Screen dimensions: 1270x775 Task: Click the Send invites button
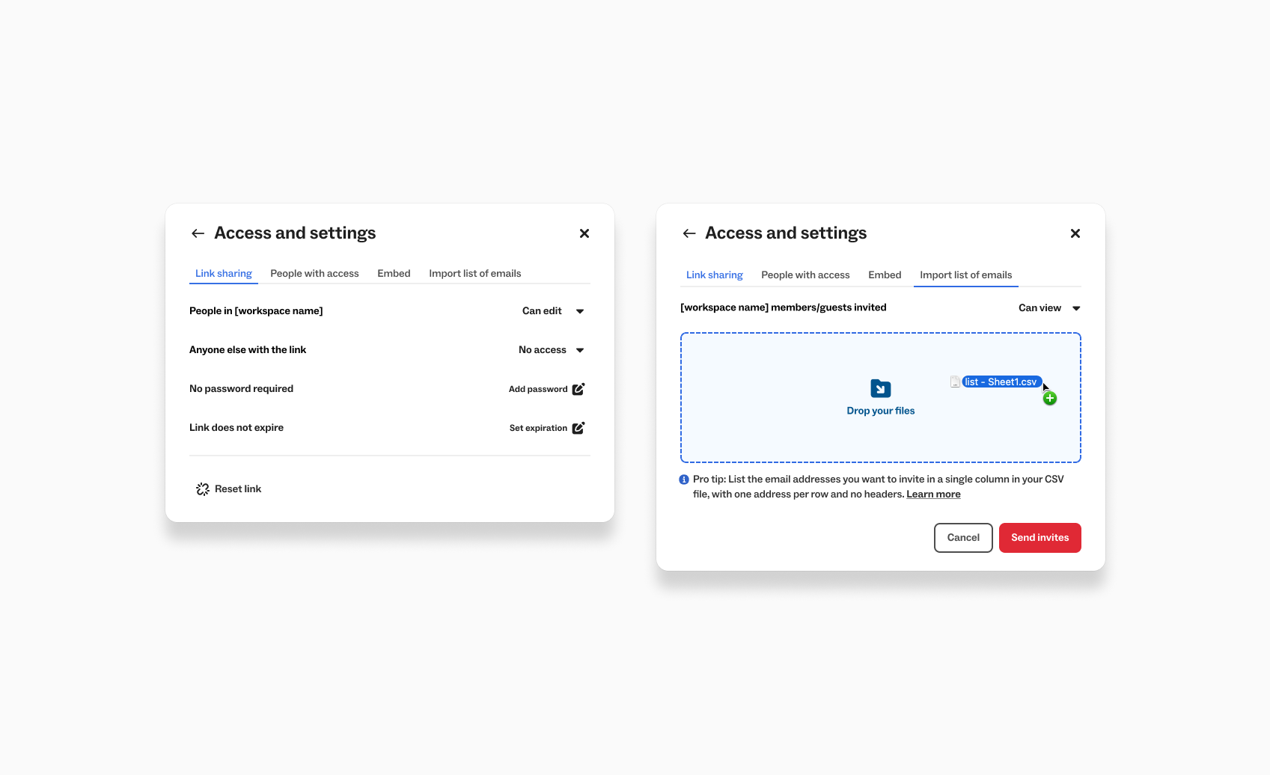click(1040, 538)
